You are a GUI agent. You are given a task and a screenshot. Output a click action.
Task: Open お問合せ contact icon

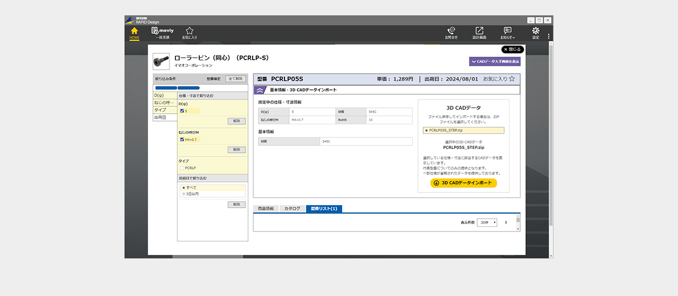click(x=451, y=32)
